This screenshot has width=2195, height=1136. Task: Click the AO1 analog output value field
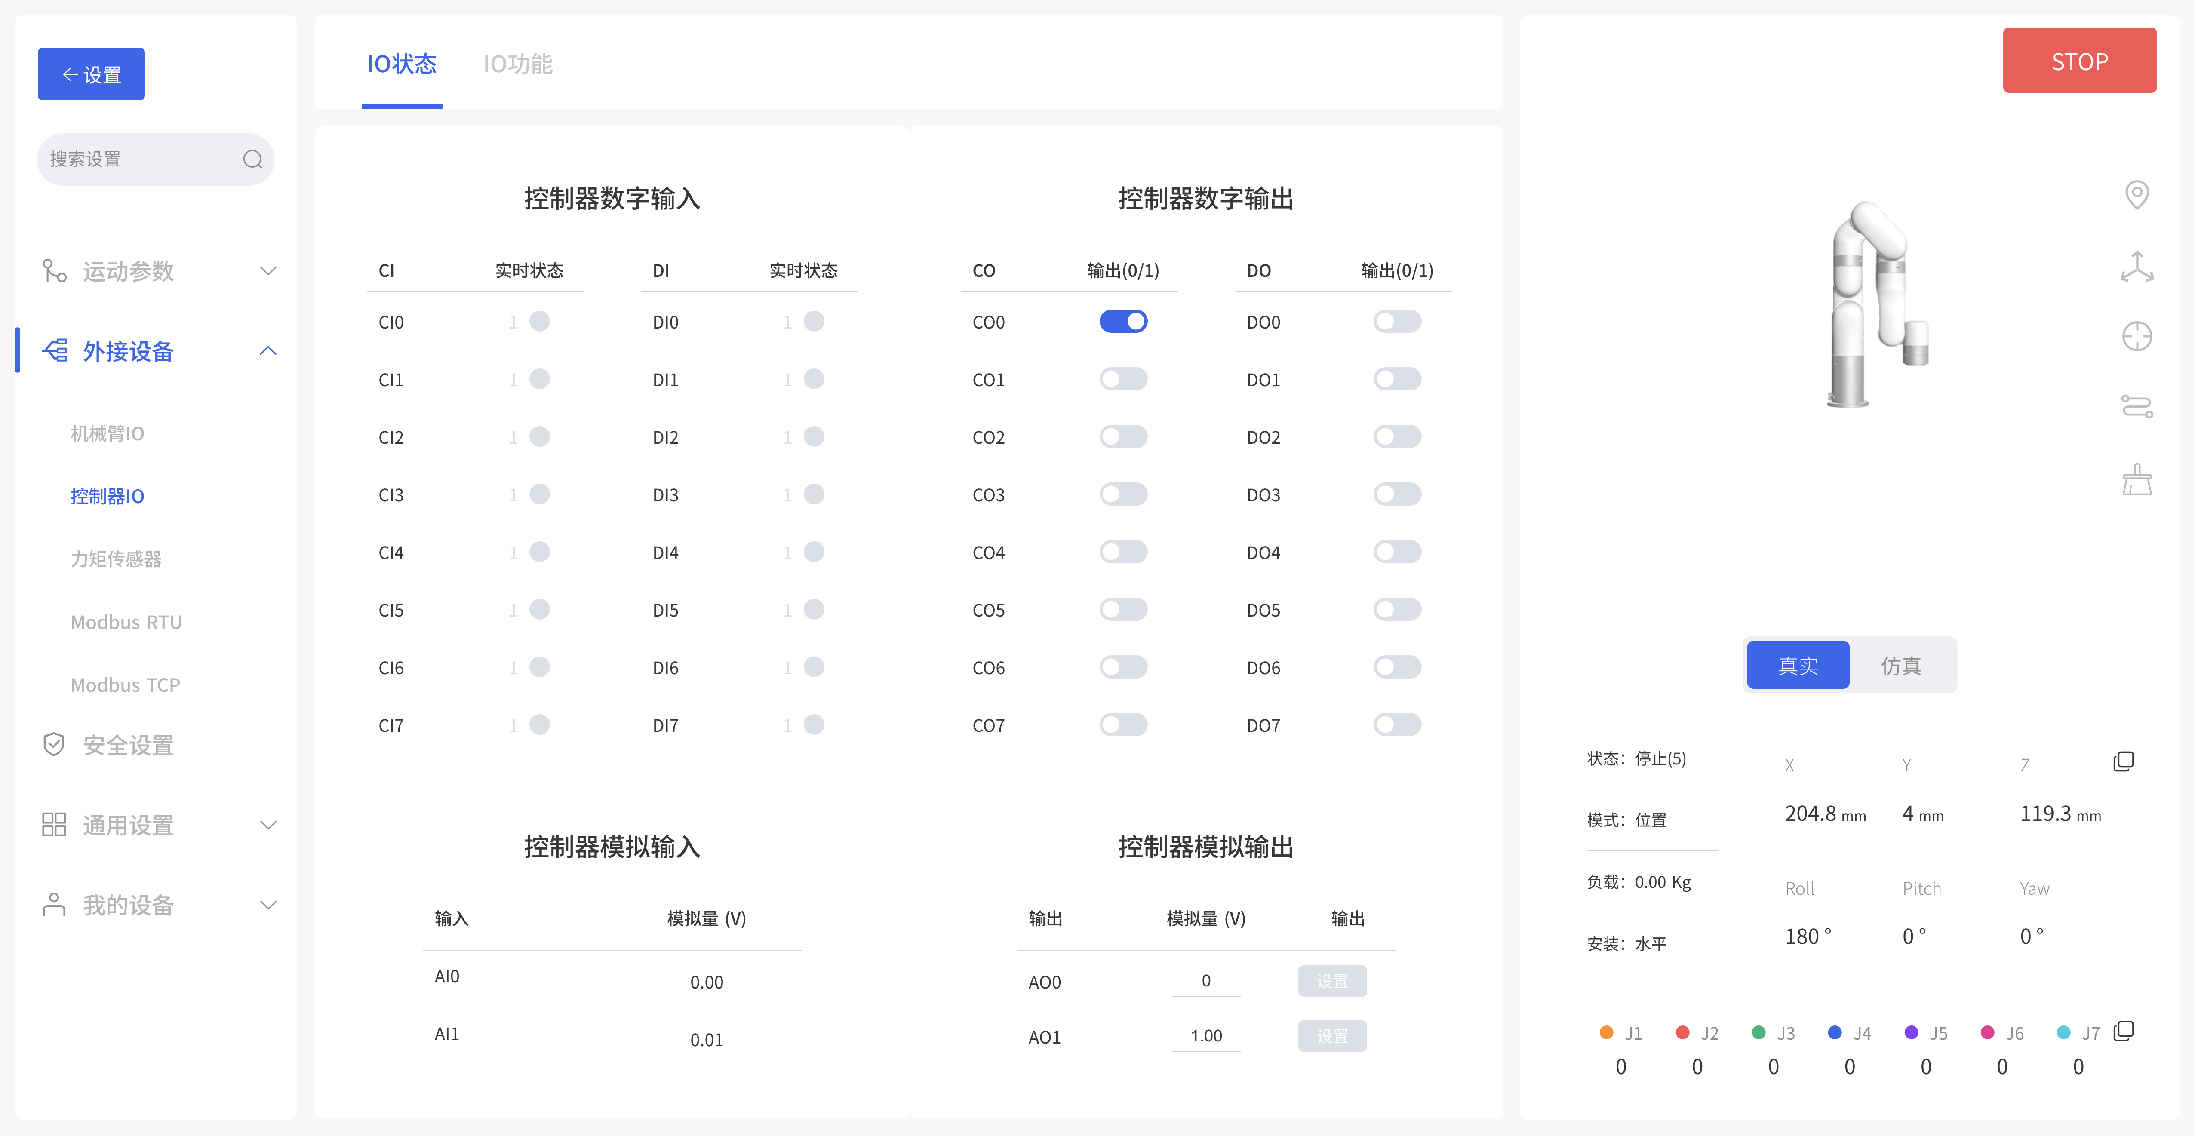point(1205,1035)
